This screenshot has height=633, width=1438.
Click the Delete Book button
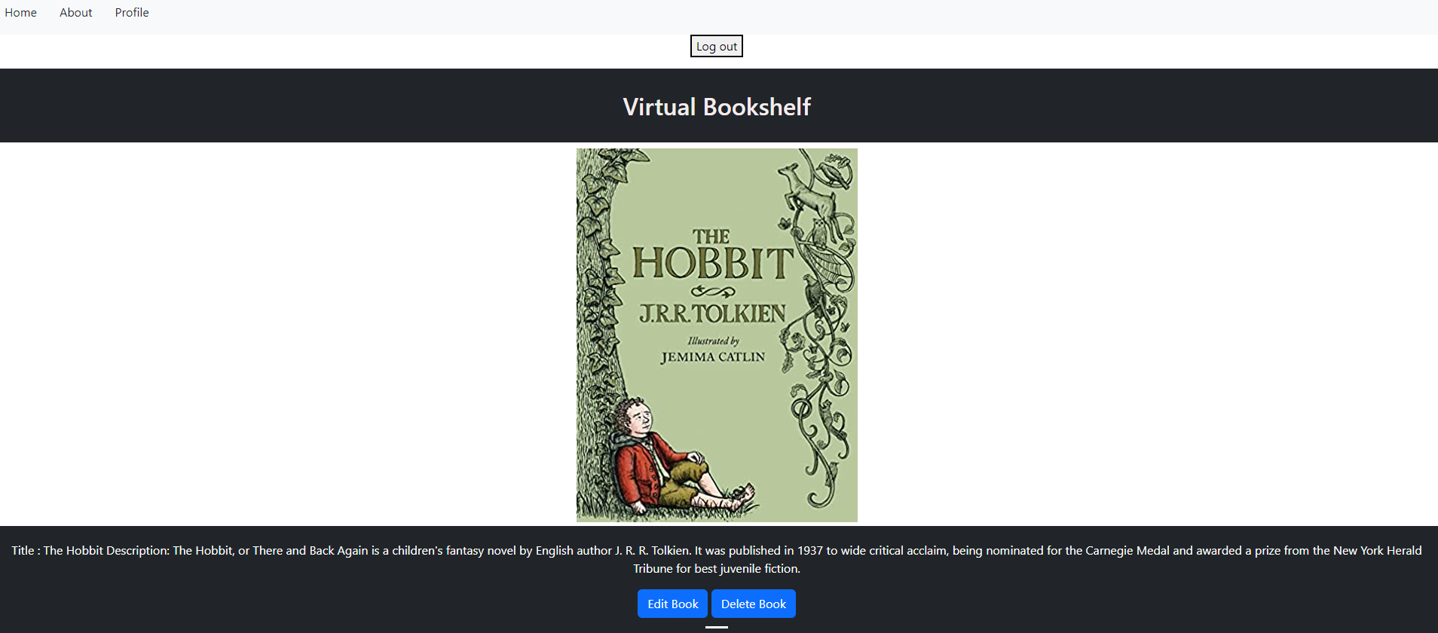coord(754,604)
